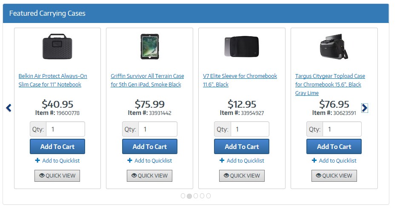The width and height of the screenshot is (397, 209).
Task: Click the Targus quantity input field
Action: click(x=342, y=129)
